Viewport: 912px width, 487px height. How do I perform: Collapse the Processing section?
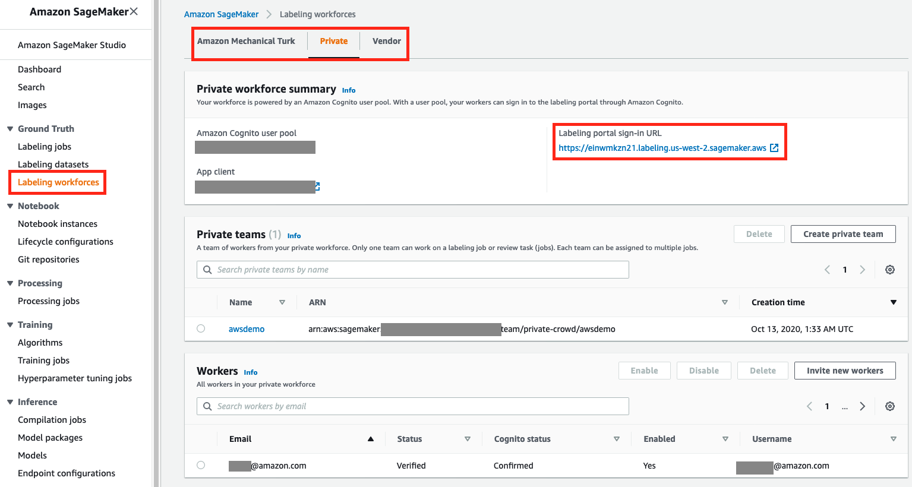tap(10, 283)
